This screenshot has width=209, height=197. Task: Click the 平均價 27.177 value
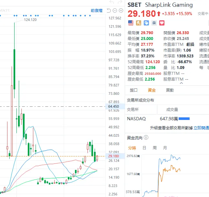(x=147, y=44)
